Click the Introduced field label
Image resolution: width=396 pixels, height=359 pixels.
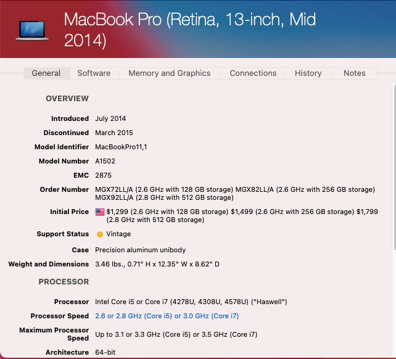click(70, 118)
